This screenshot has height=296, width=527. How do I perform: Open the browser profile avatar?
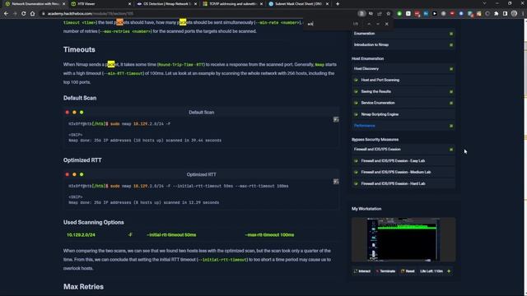coord(514,14)
